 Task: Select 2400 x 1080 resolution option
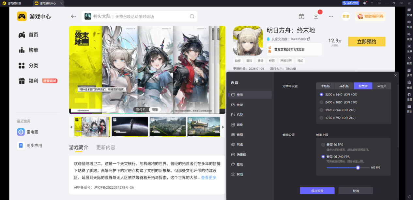pyautogui.click(x=322, y=102)
